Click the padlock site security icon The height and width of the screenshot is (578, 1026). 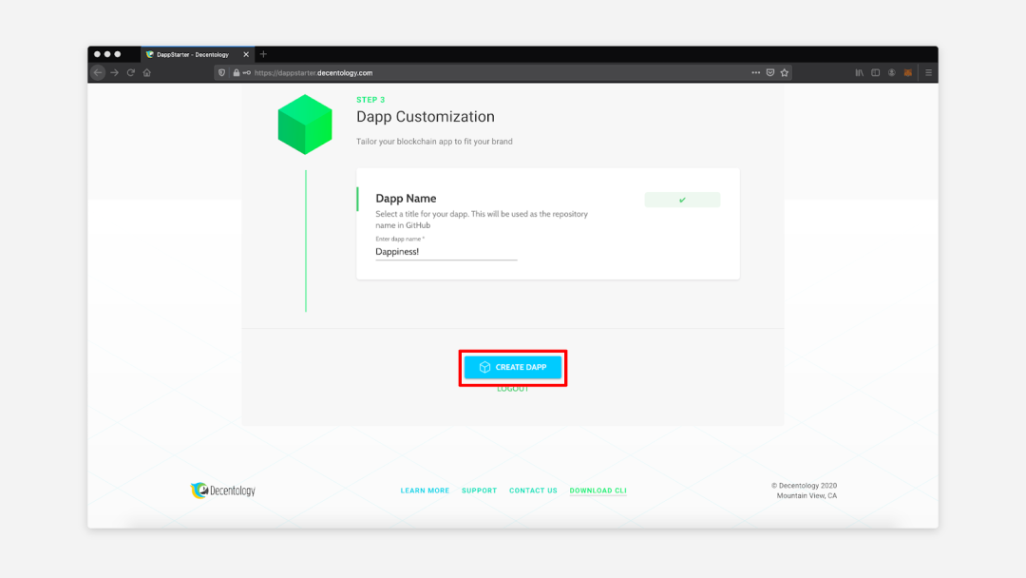point(237,72)
